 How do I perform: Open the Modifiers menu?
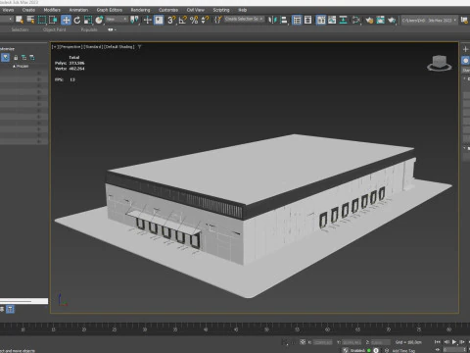[x=52, y=10]
